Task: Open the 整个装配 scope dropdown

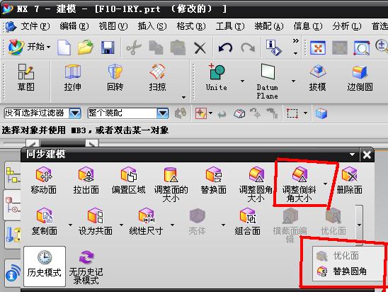Action: [x=163, y=113]
